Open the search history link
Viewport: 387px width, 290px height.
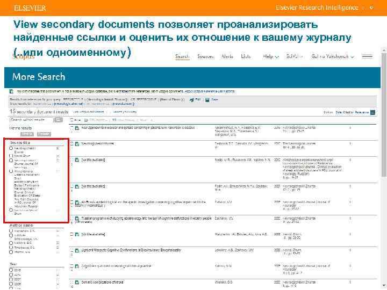[125, 112]
